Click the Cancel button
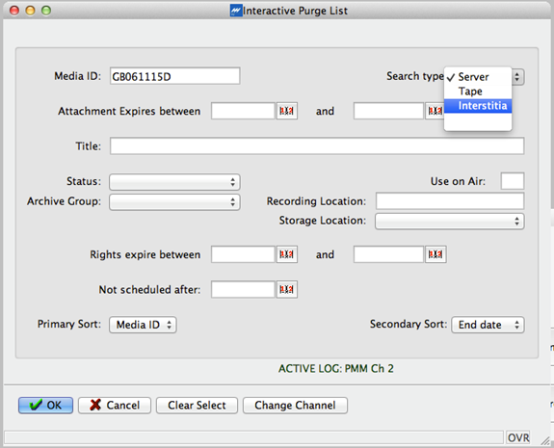554x448 pixels. pyautogui.click(x=115, y=406)
